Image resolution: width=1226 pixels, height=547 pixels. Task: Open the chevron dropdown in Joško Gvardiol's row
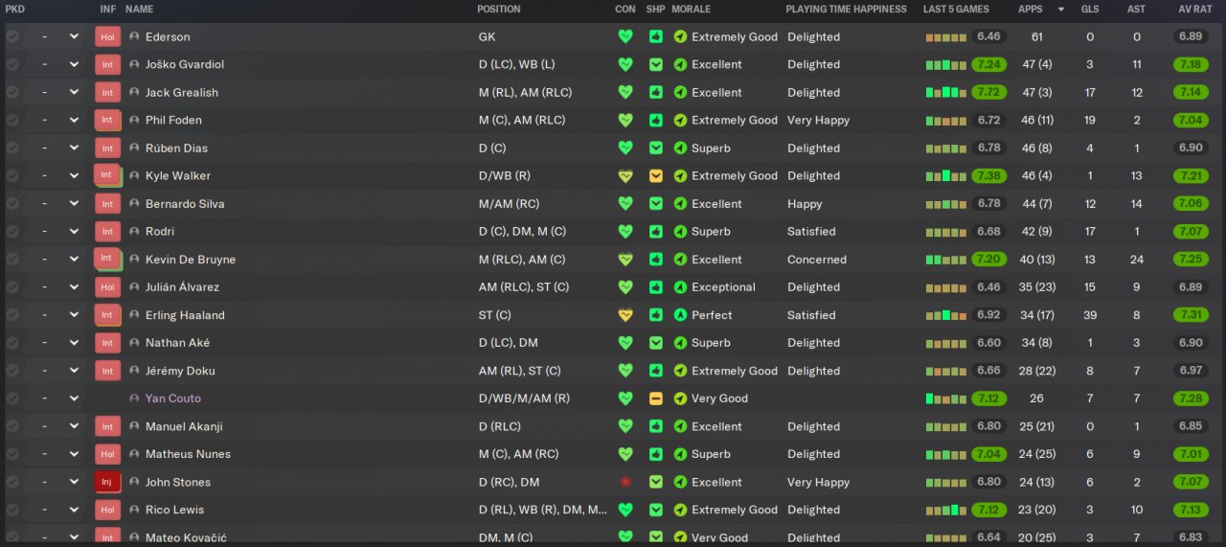pos(74,65)
